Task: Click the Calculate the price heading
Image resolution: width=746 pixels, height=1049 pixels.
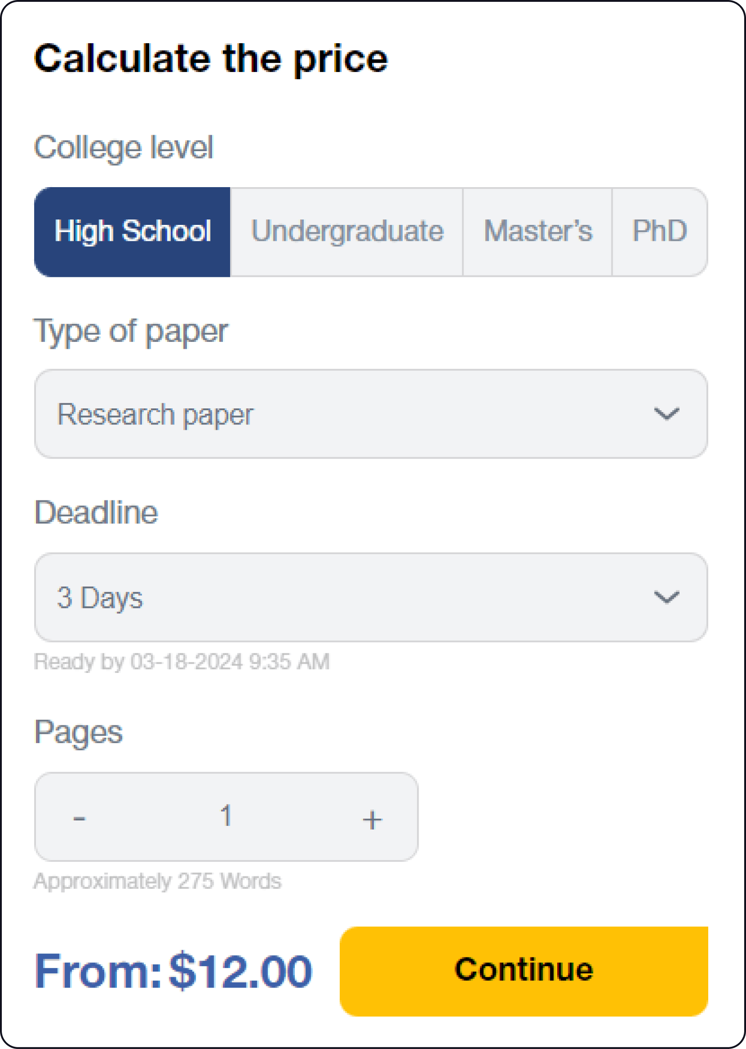Action: coord(211,59)
